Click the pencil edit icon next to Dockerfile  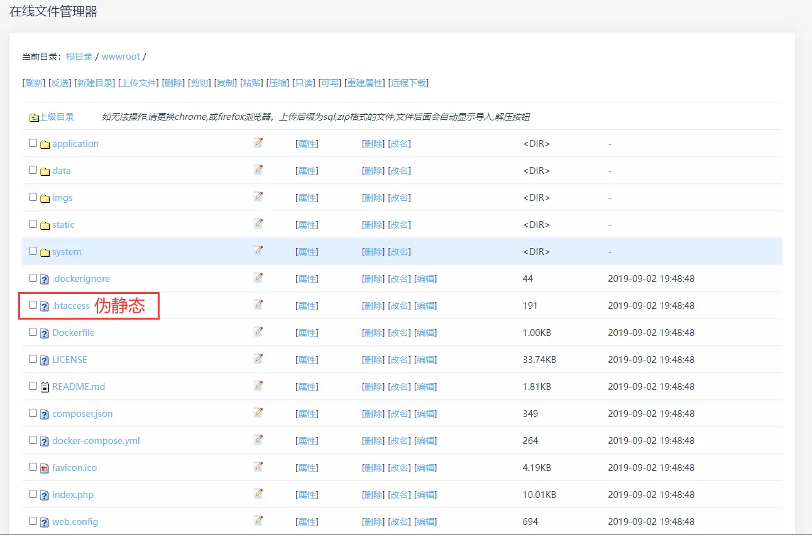[258, 331]
